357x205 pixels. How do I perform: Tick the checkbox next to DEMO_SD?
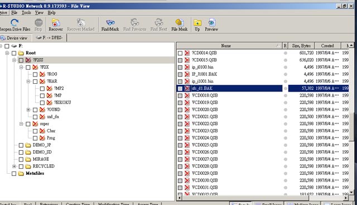(21, 152)
